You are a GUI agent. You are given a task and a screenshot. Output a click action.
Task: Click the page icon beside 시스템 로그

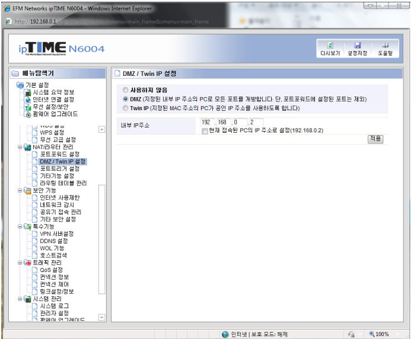click(x=34, y=306)
